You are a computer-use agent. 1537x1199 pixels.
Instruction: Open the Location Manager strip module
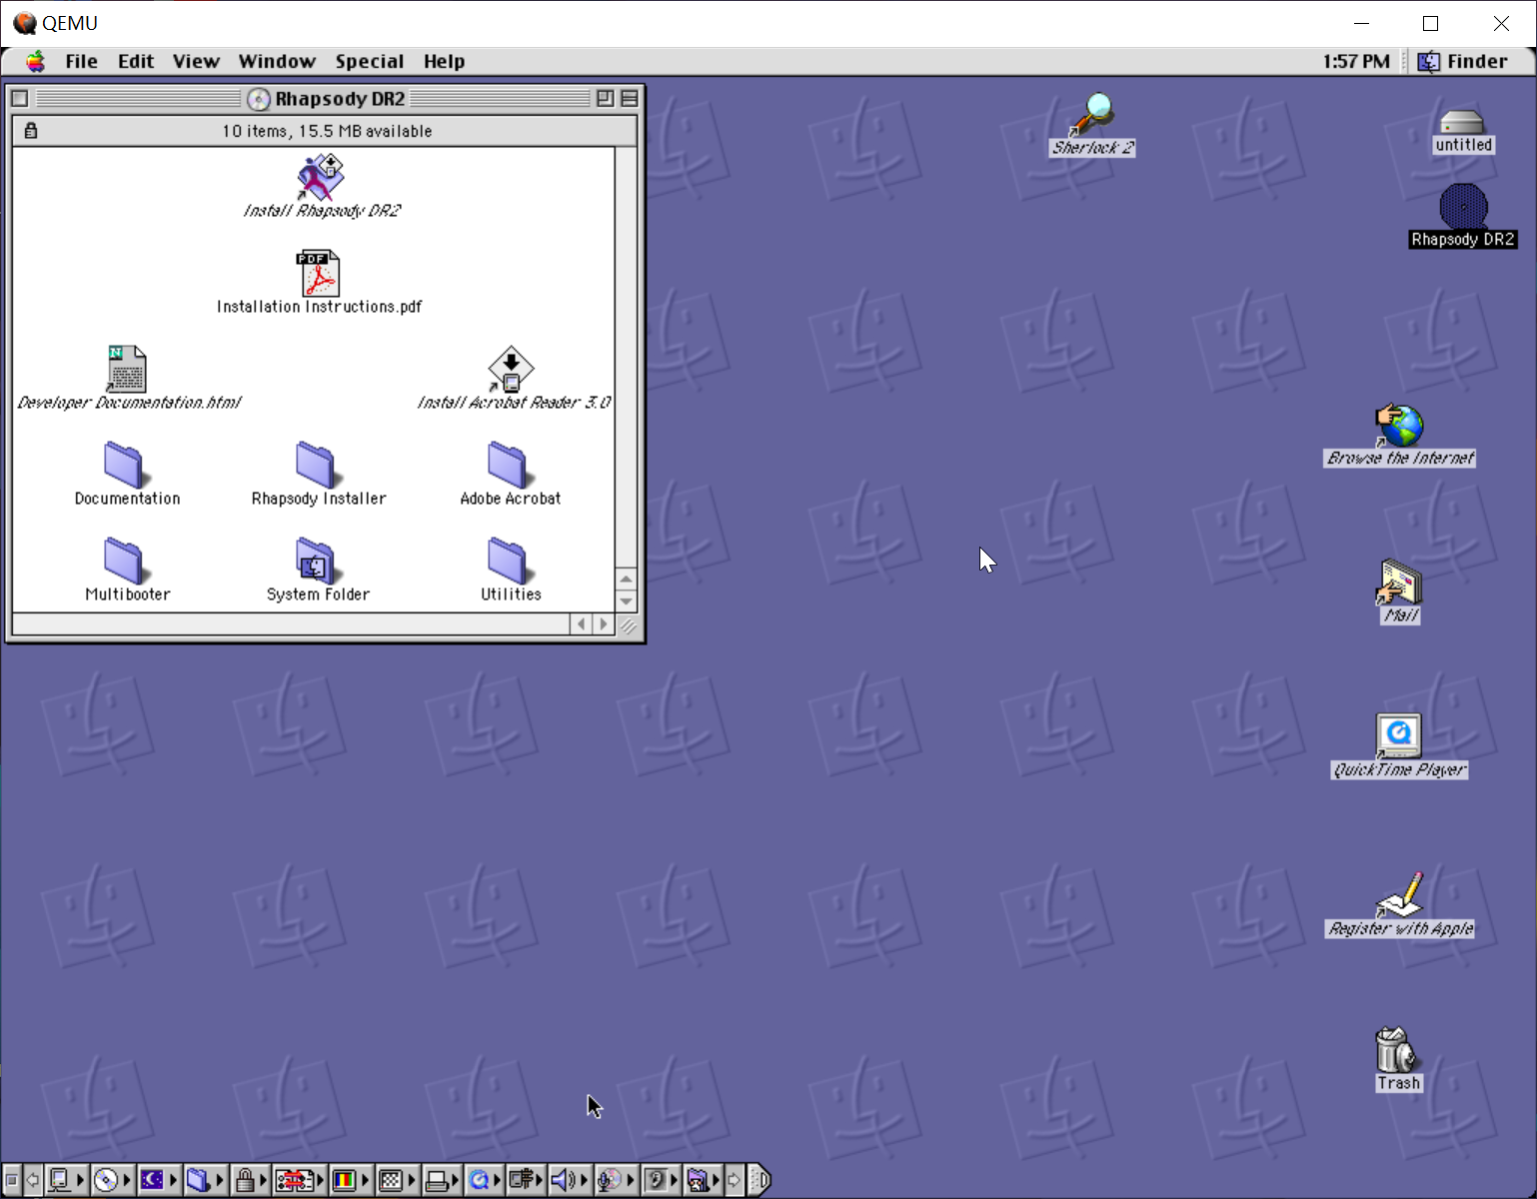[x=300, y=1180]
